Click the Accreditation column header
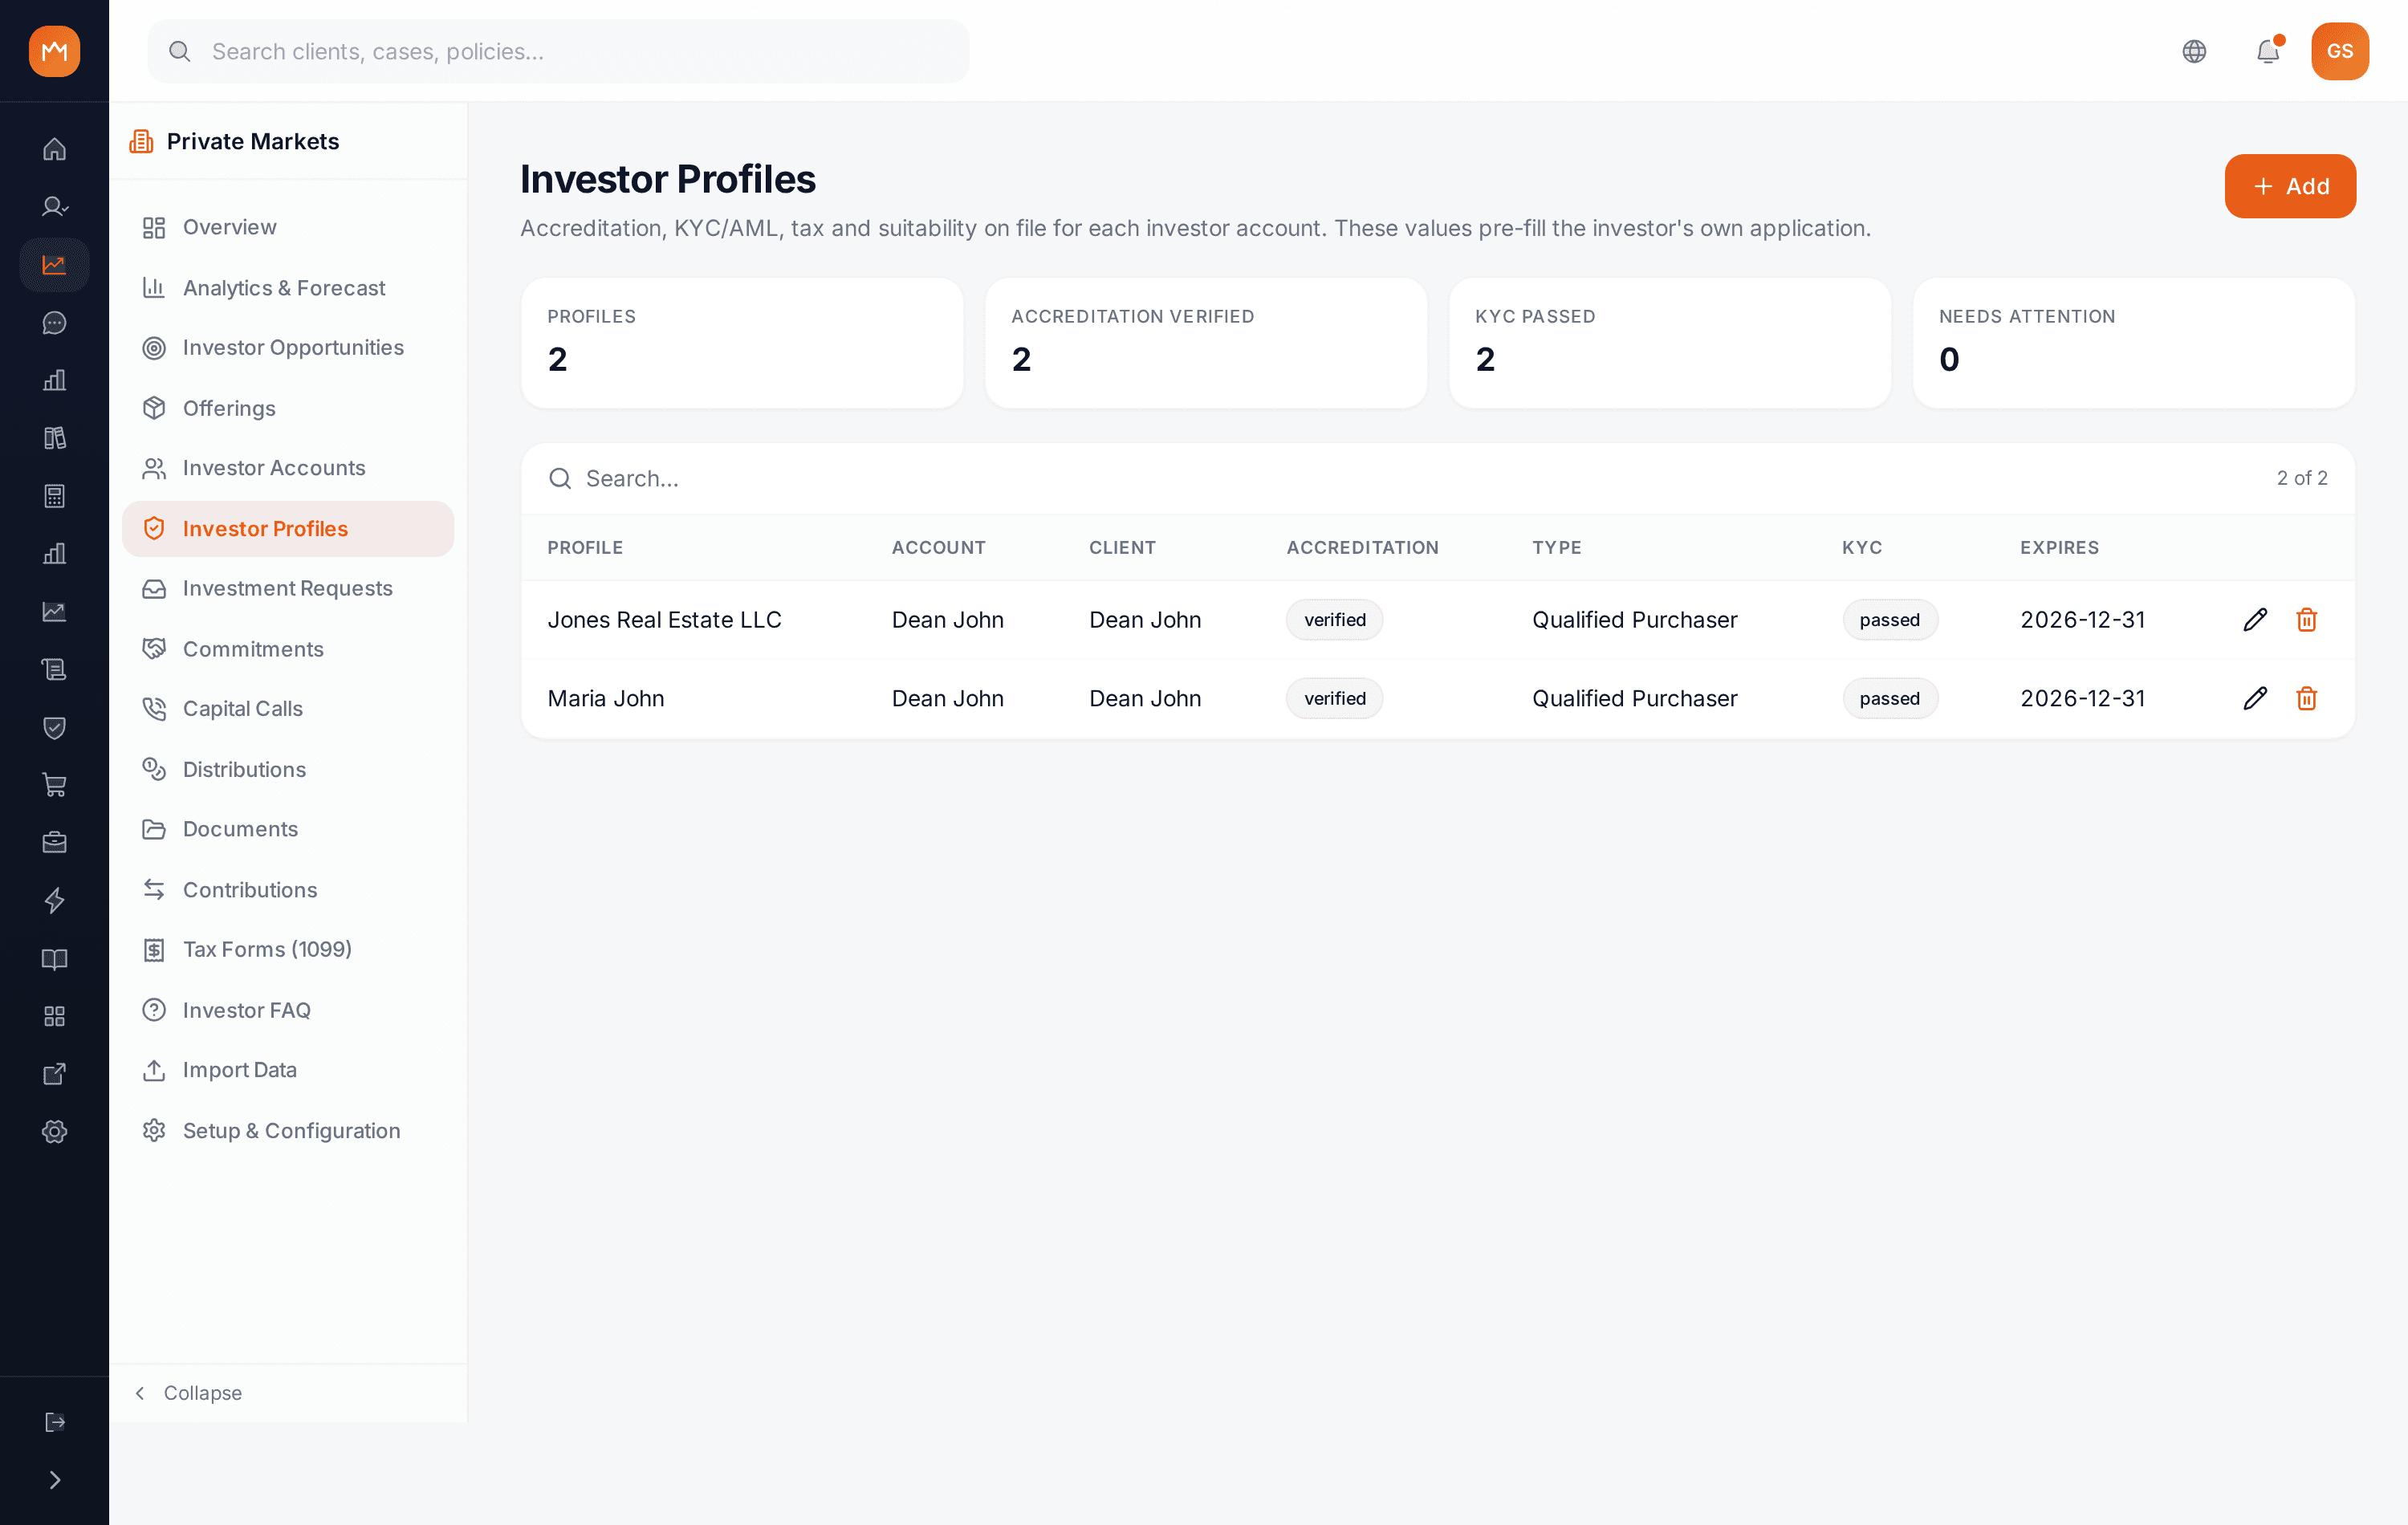The image size is (2408, 1525). click(x=1362, y=548)
